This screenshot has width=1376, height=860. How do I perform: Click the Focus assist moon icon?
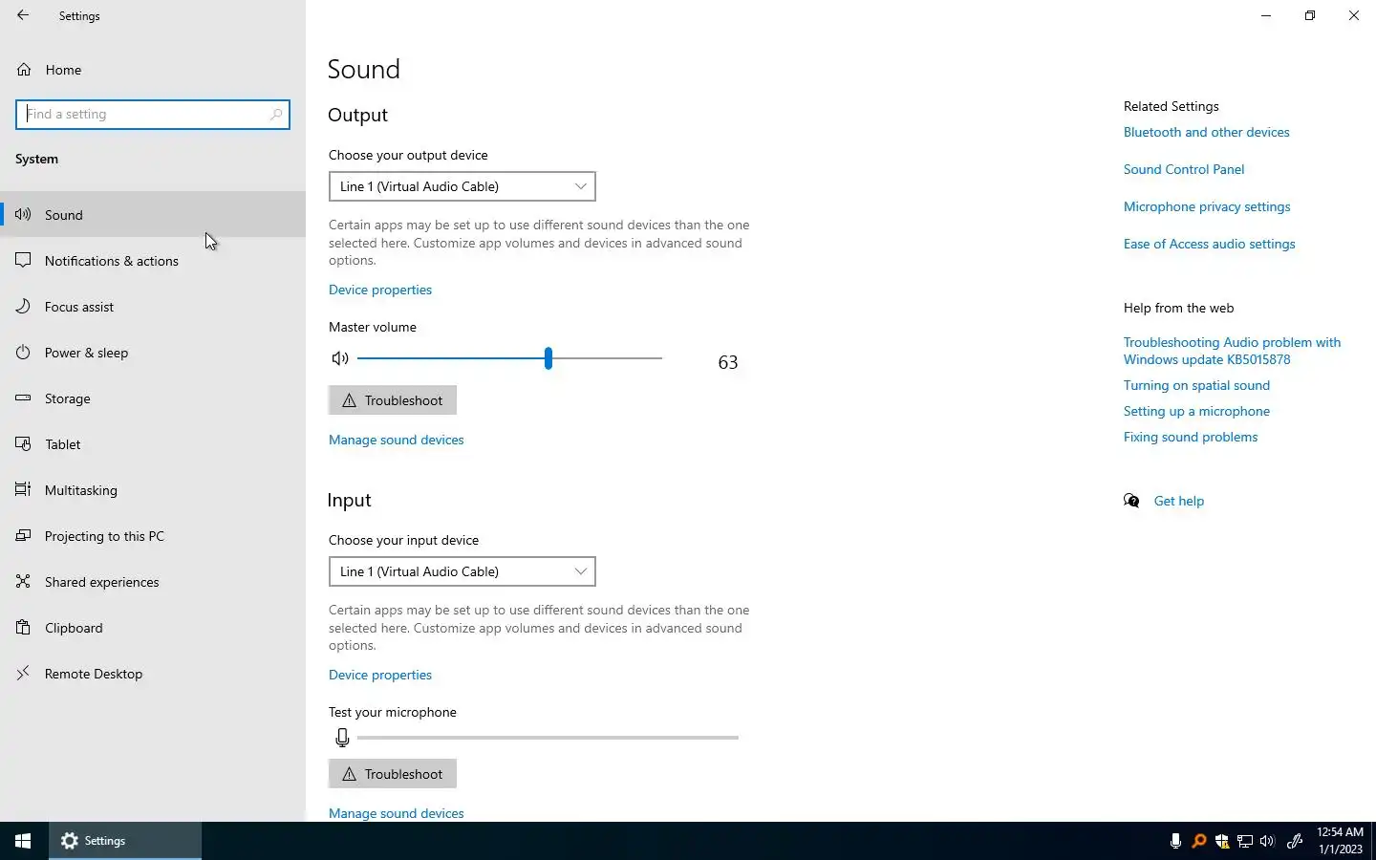23,307
